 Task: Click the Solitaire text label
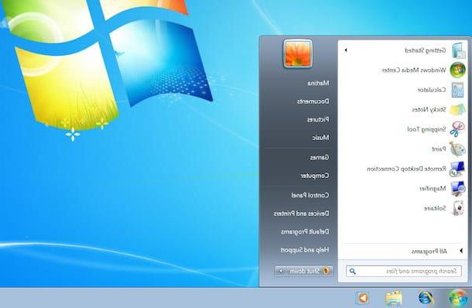pos(435,208)
